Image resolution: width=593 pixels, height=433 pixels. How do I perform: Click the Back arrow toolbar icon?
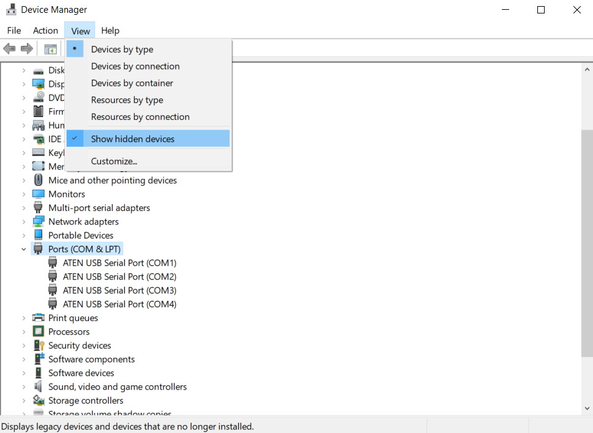9,49
